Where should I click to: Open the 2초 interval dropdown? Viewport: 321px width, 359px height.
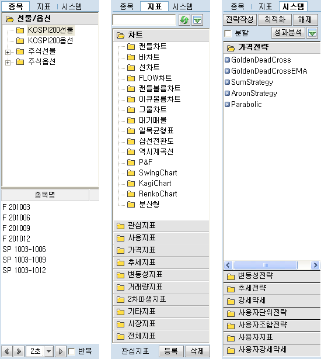(x=49, y=351)
